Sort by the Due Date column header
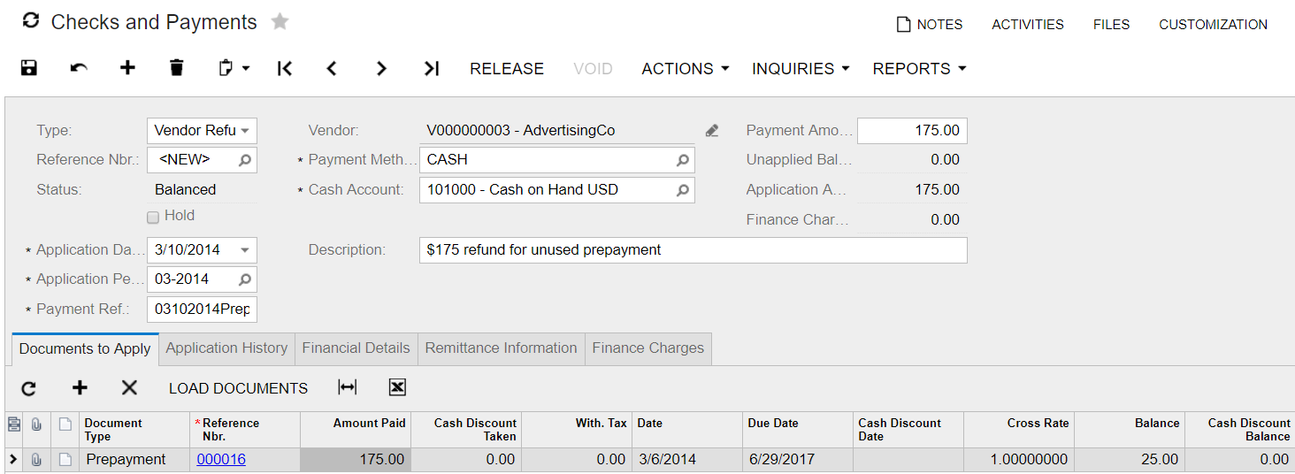Image resolution: width=1295 pixels, height=474 pixels. tap(798, 430)
